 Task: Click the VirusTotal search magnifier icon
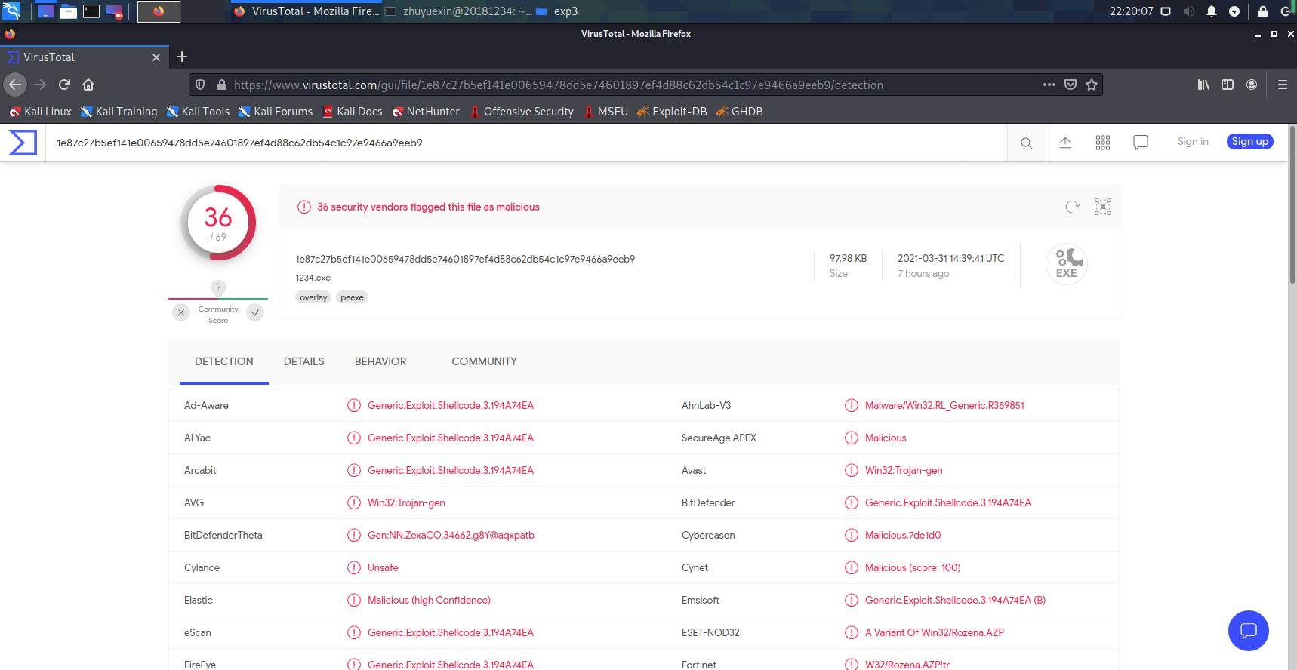pos(1027,143)
